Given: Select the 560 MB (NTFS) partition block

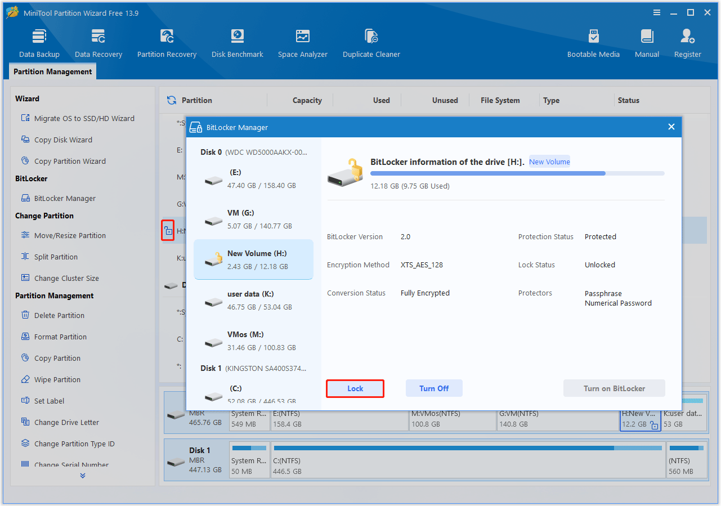Looking at the screenshot, I should 687,459.
